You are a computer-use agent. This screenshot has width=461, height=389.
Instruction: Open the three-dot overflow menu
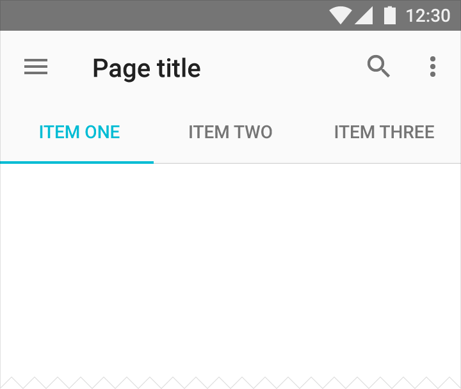pos(432,67)
